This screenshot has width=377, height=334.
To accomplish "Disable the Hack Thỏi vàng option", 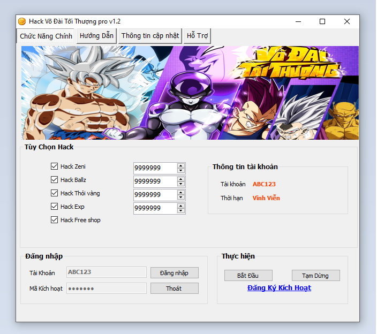I will pos(54,193).
